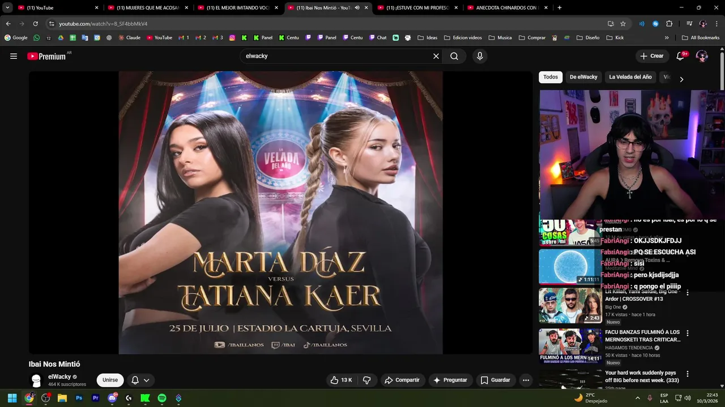
Task: Click the Preguntar ask button
Action: pos(450,380)
